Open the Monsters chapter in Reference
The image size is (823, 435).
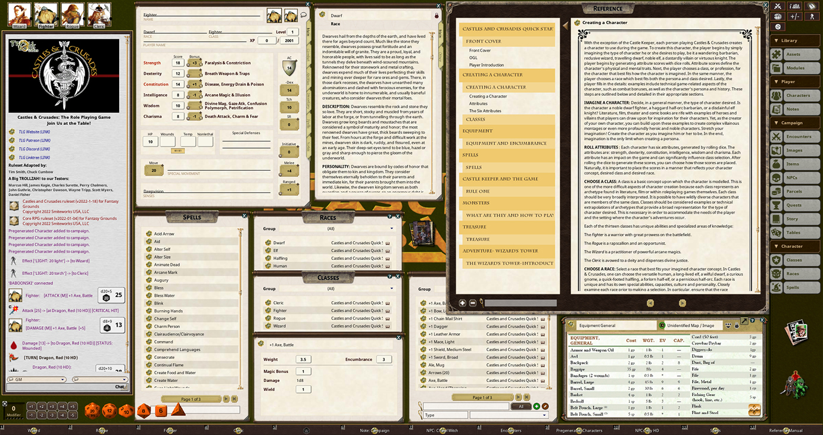507,203
